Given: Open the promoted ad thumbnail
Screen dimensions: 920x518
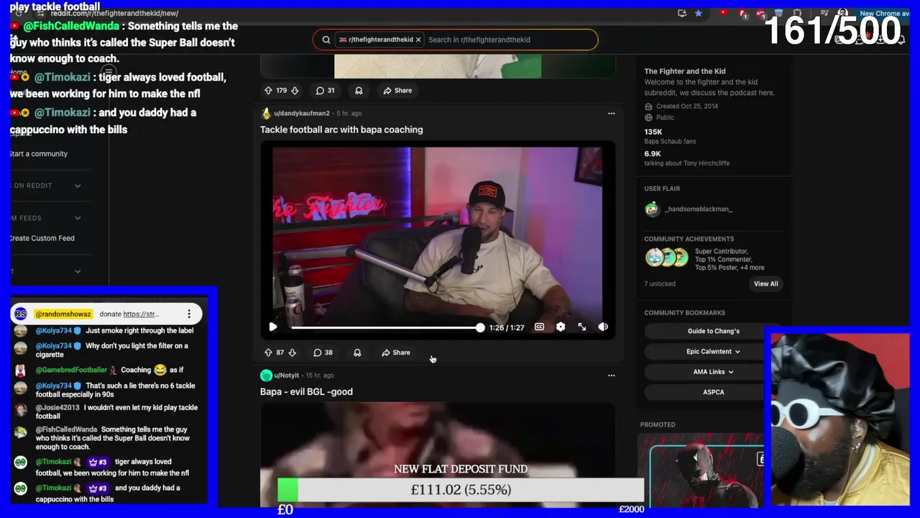Looking at the screenshot, I should pyautogui.click(x=701, y=470).
